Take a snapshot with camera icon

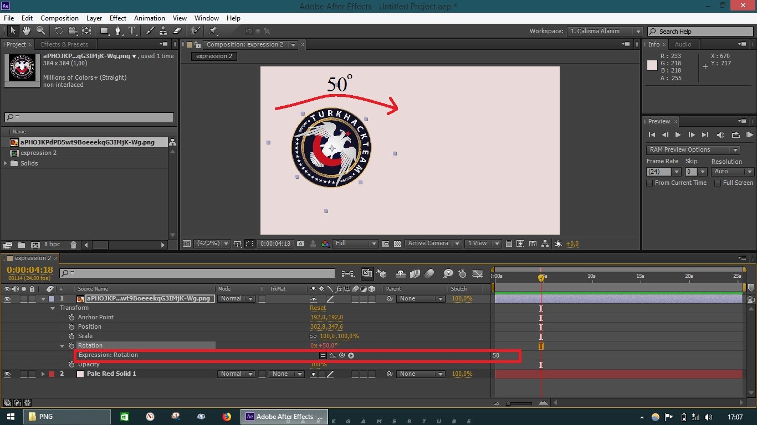coord(300,243)
